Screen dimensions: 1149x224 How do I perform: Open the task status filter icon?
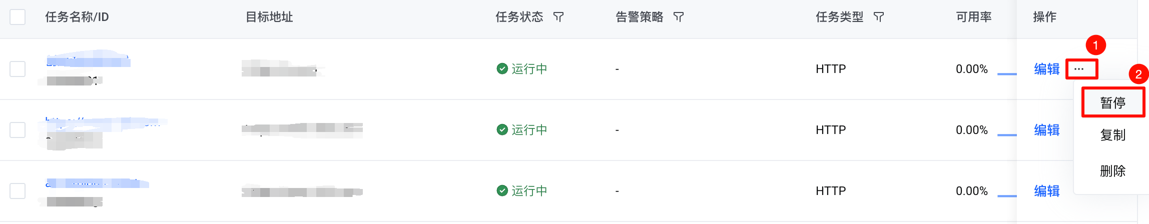(558, 17)
